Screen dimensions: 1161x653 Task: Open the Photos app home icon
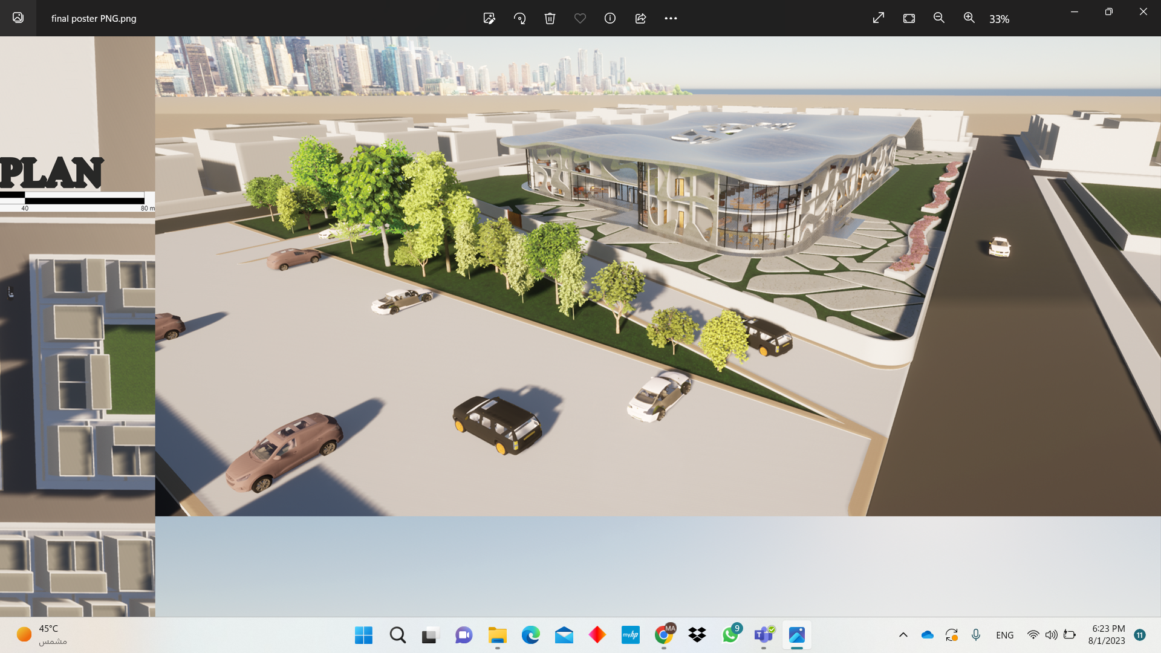click(18, 18)
